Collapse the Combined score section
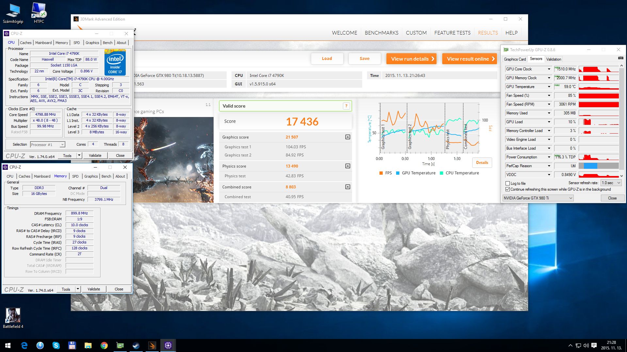The width and height of the screenshot is (627, 352). pos(348,187)
